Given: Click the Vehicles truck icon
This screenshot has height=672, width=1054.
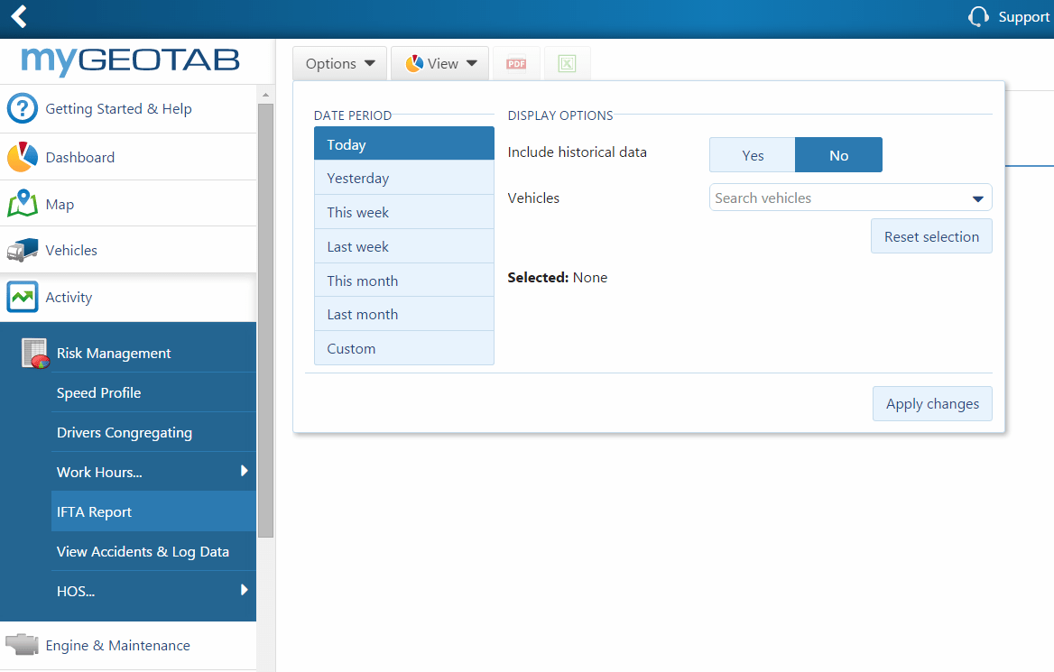Looking at the screenshot, I should coord(23,250).
